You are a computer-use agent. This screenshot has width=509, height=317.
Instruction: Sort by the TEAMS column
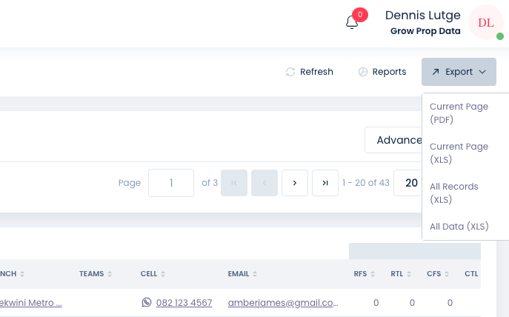(x=96, y=274)
